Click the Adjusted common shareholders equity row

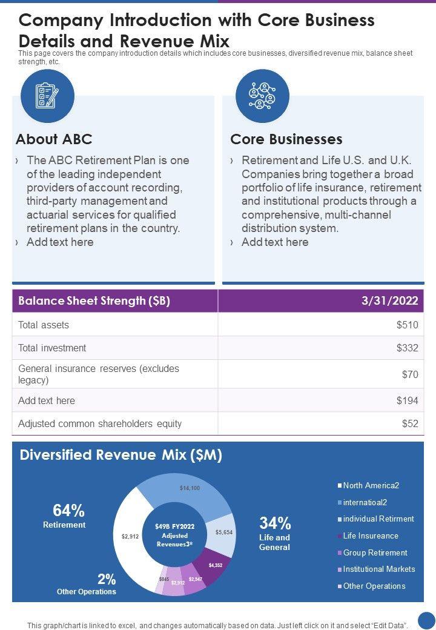point(100,423)
